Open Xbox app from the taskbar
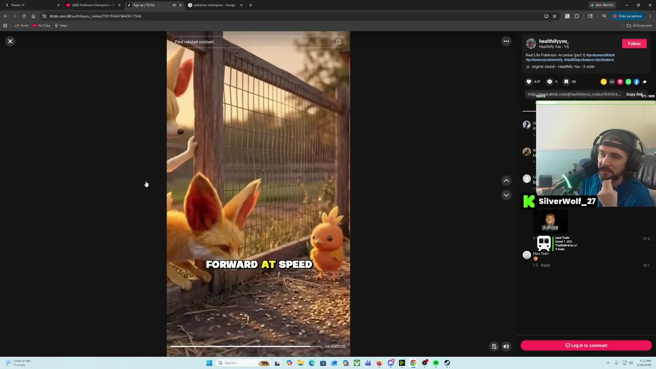Image resolution: width=656 pixels, height=369 pixels. pos(357,363)
